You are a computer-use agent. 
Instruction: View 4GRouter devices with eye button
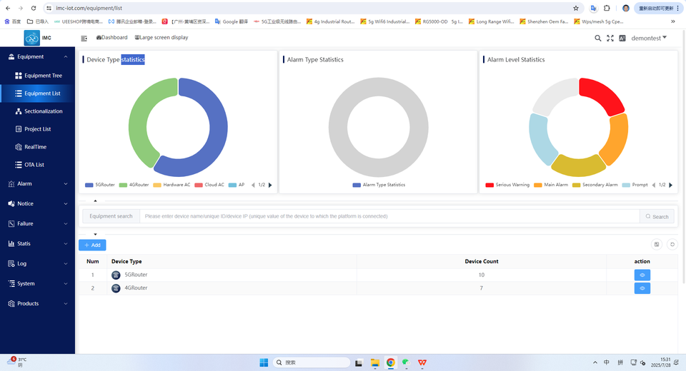[642, 288]
